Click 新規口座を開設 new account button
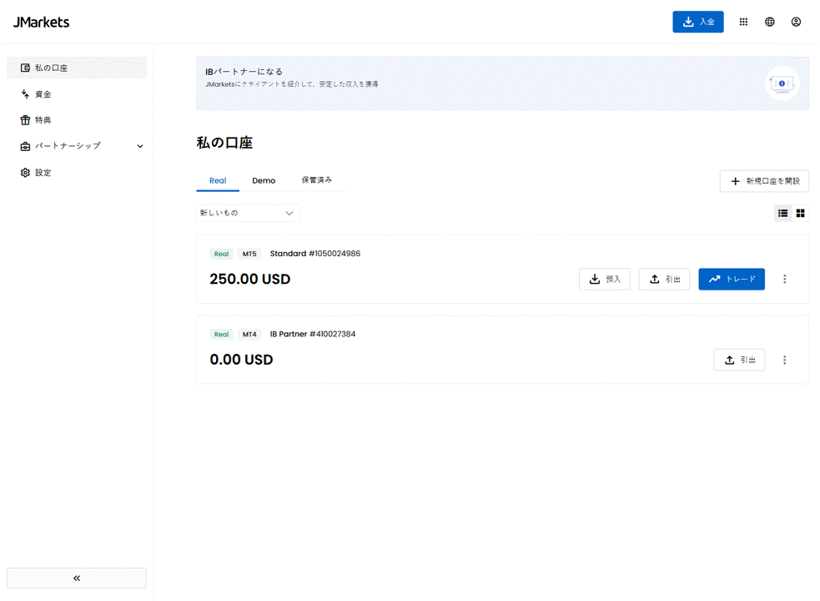This screenshot has height=601, width=820. pos(764,181)
